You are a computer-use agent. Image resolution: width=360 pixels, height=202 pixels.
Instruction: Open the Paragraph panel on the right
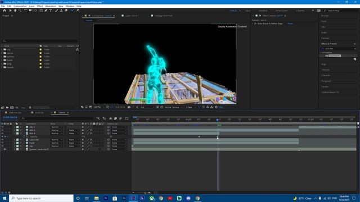click(x=326, y=81)
